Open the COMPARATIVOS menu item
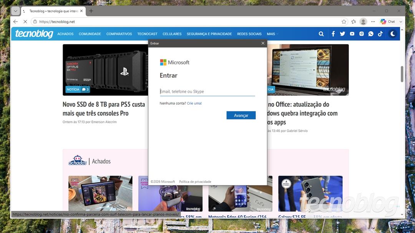The height and width of the screenshot is (233, 415). point(119,34)
